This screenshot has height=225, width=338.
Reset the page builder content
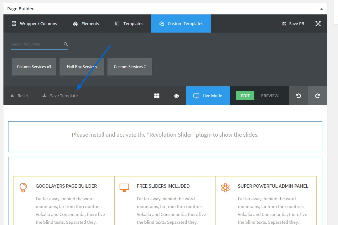click(19, 96)
